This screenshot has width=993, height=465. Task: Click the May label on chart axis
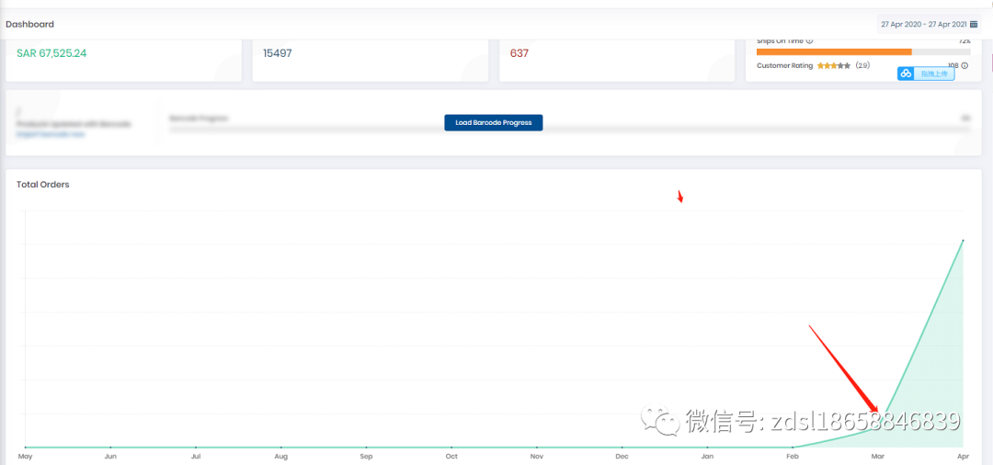coord(26,456)
